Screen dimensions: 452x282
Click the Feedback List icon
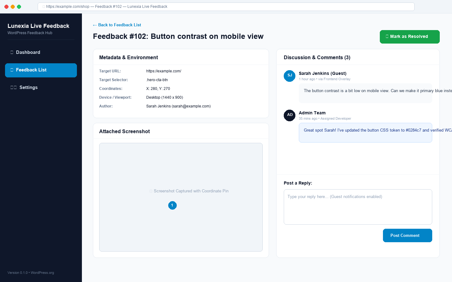coord(12,70)
